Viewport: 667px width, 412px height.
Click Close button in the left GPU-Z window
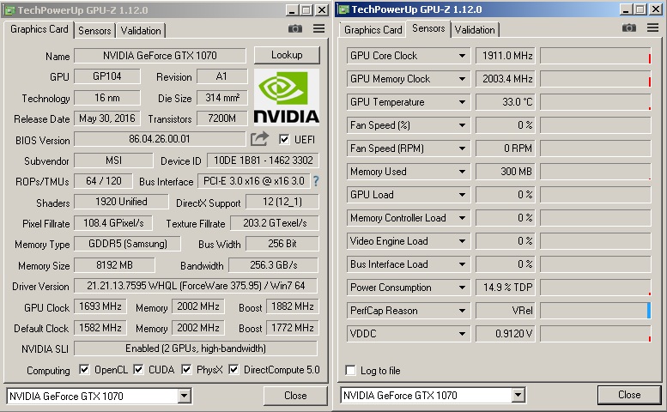coord(295,396)
